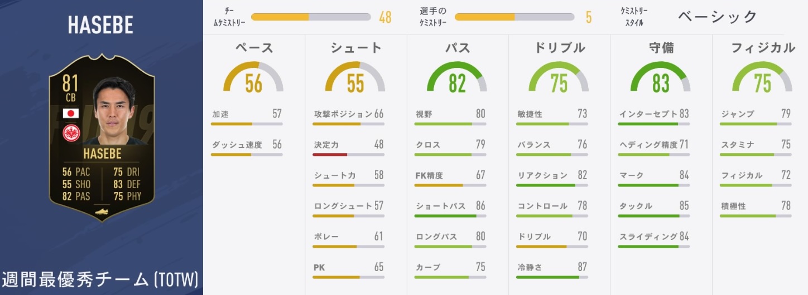Click the player chemistry progress bar
Viewport: 808px width, 295px height.
click(x=514, y=17)
